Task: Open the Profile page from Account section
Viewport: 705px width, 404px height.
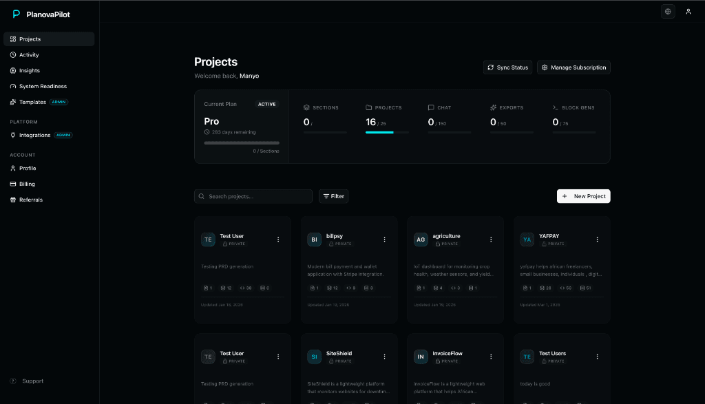Action: tap(25, 168)
